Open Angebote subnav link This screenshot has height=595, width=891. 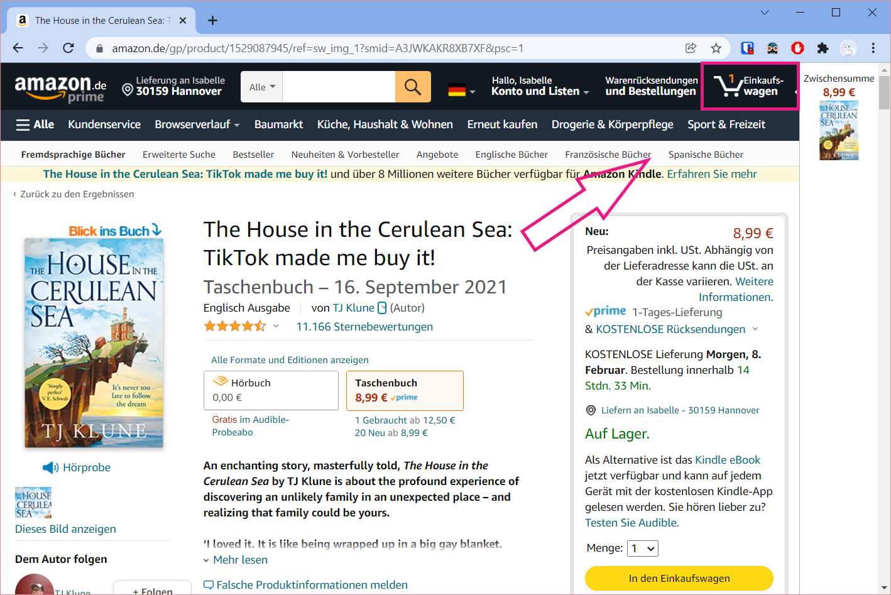point(437,155)
